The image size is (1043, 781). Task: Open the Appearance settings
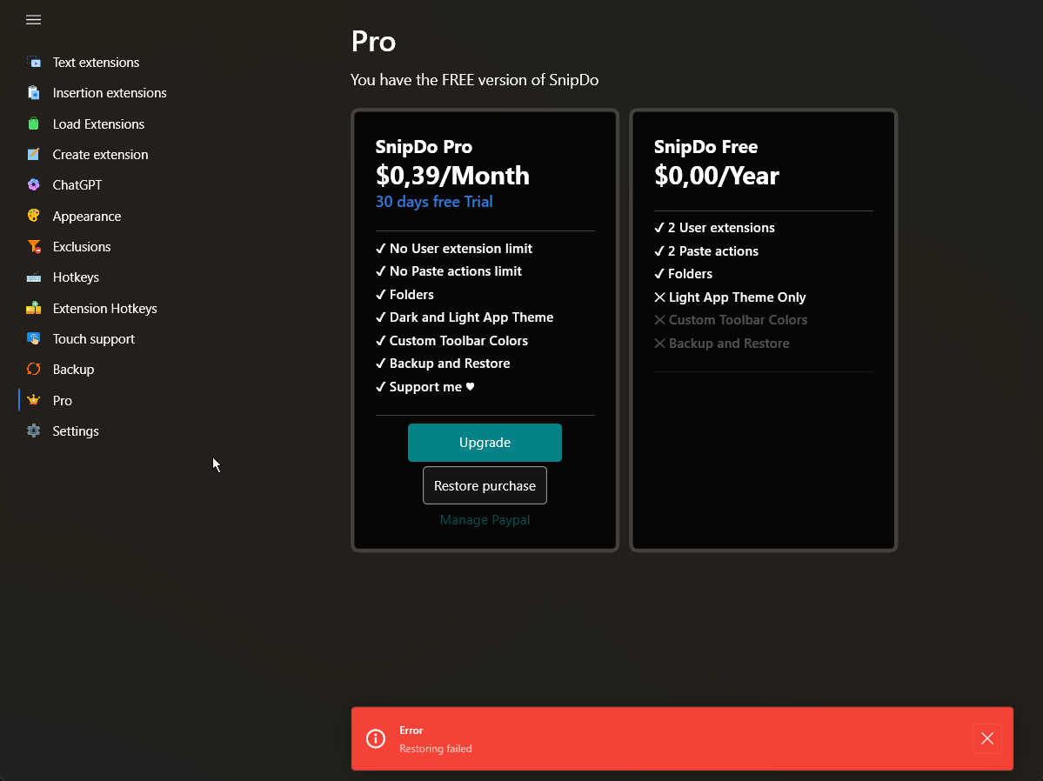(x=89, y=216)
